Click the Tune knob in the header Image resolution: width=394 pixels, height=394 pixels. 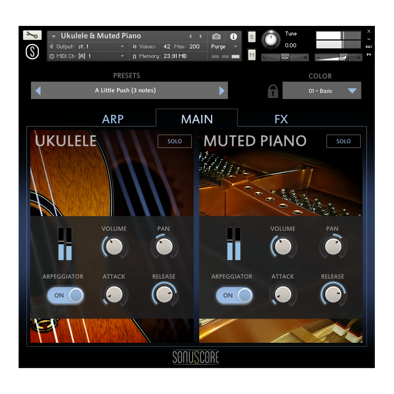click(x=271, y=39)
